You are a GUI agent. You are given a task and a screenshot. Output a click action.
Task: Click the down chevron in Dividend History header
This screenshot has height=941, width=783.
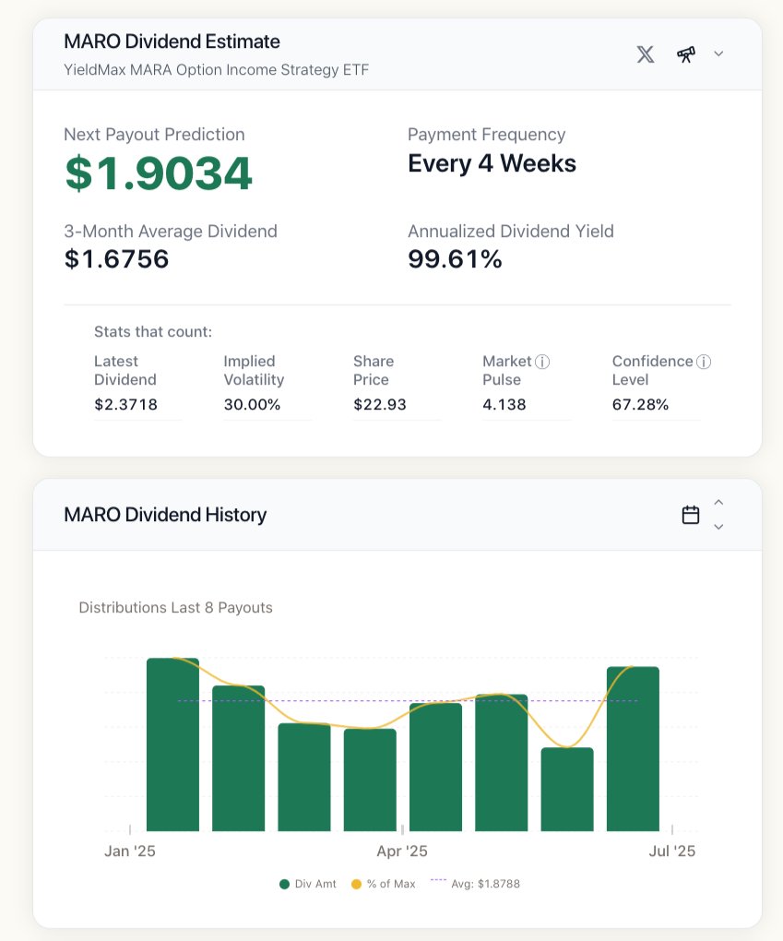pos(718,527)
